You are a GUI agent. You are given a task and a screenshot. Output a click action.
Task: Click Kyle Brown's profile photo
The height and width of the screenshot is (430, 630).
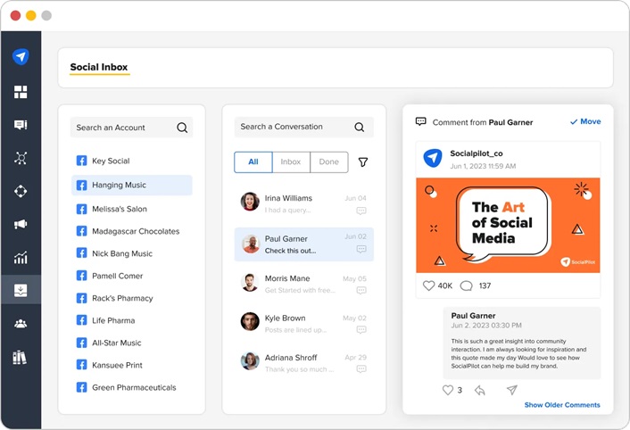tap(250, 321)
